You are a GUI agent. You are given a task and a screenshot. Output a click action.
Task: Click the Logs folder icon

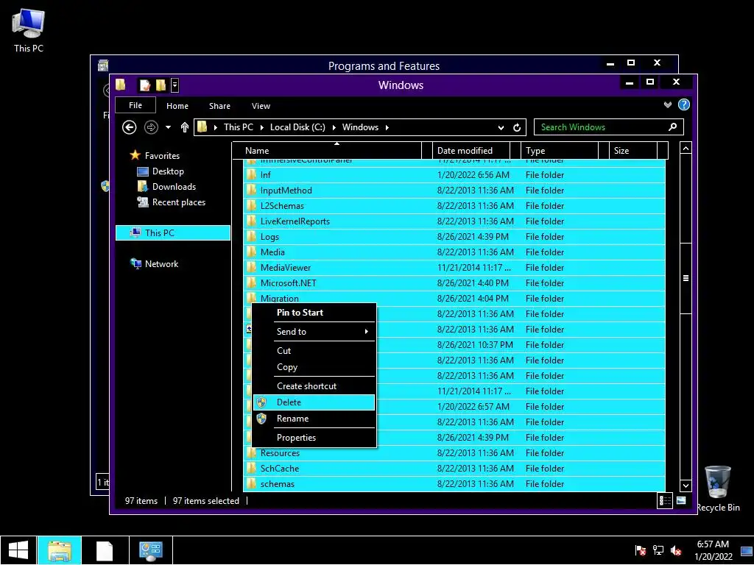(251, 236)
